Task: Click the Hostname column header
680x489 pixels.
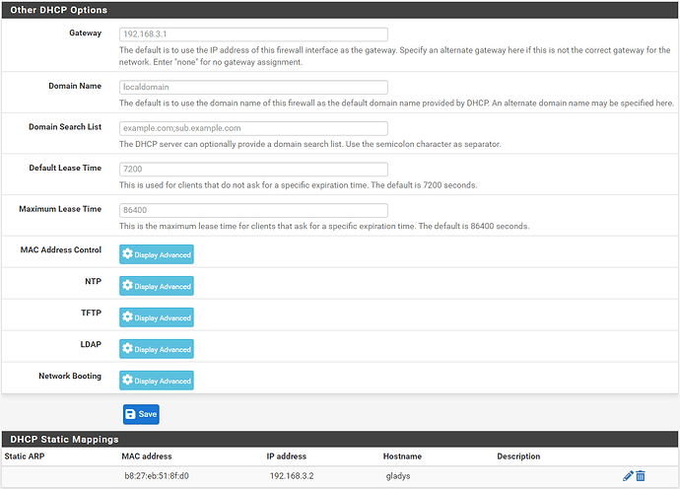Action: [x=404, y=456]
